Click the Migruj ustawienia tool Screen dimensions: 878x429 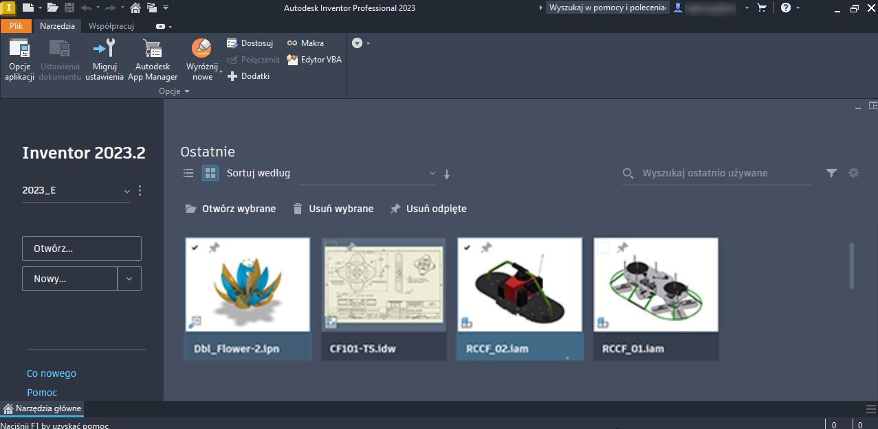click(x=105, y=60)
